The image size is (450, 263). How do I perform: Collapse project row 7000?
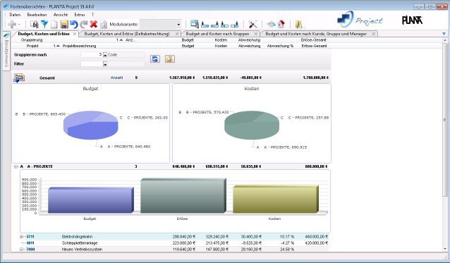(x=22, y=250)
